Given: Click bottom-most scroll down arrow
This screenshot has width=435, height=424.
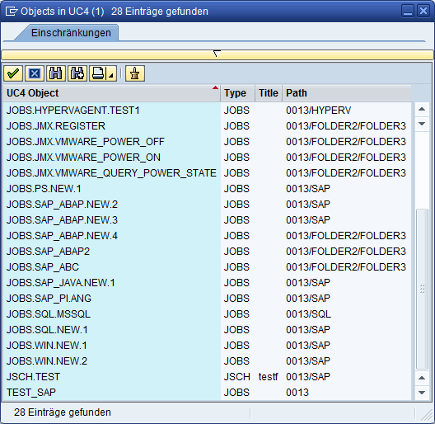Looking at the screenshot, I should point(422,393).
